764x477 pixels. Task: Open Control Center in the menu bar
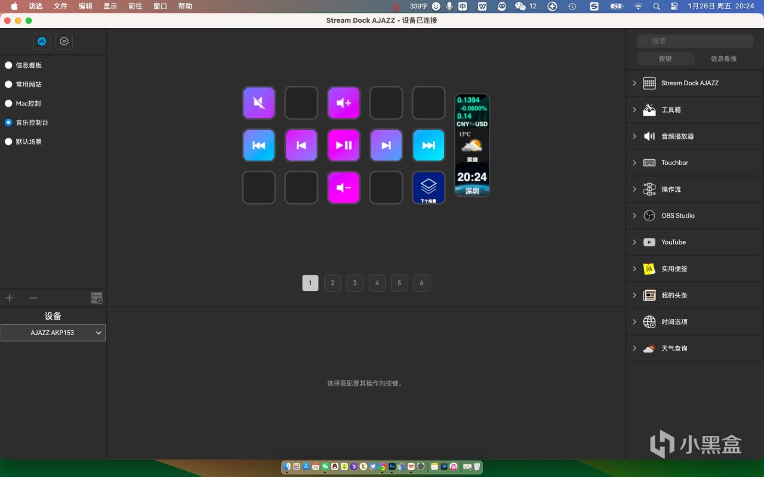pos(674,6)
